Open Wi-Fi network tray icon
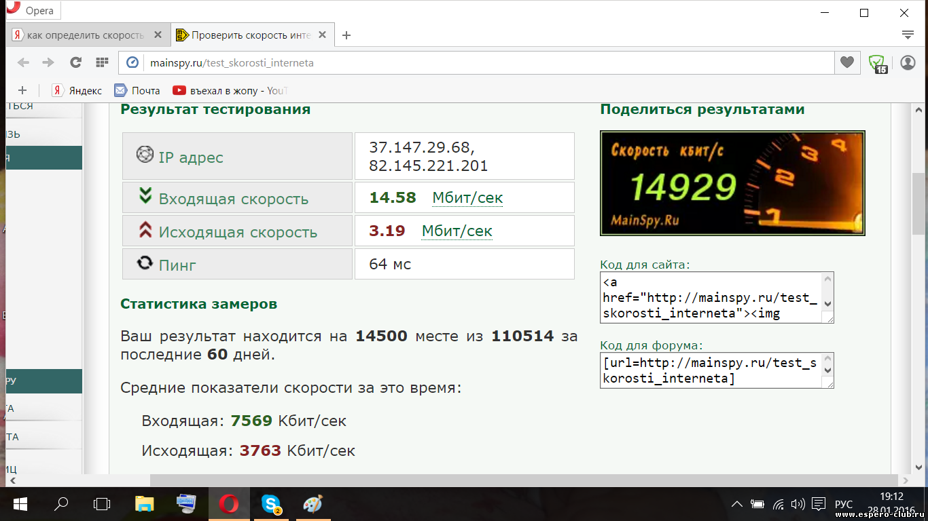The image size is (928, 521). pyautogui.click(x=779, y=504)
